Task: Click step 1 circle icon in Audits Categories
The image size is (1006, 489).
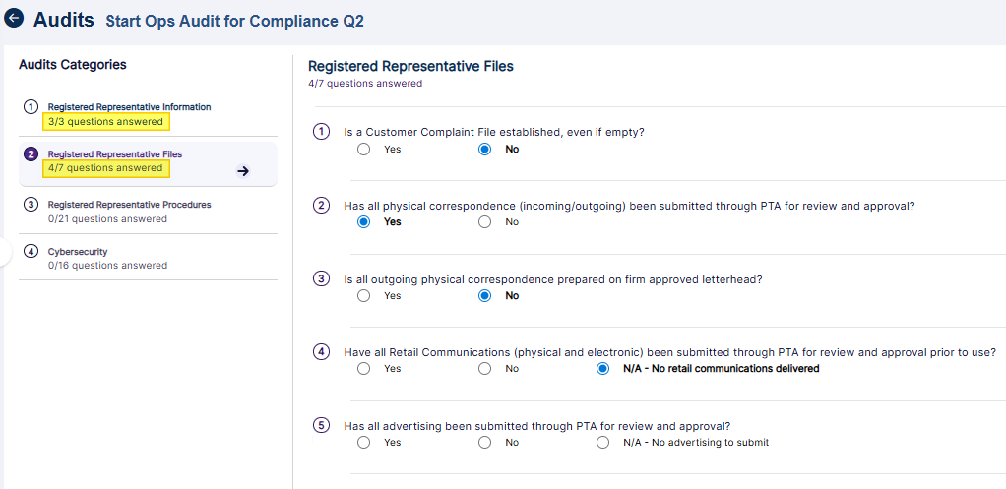Action: tap(31, 107)
